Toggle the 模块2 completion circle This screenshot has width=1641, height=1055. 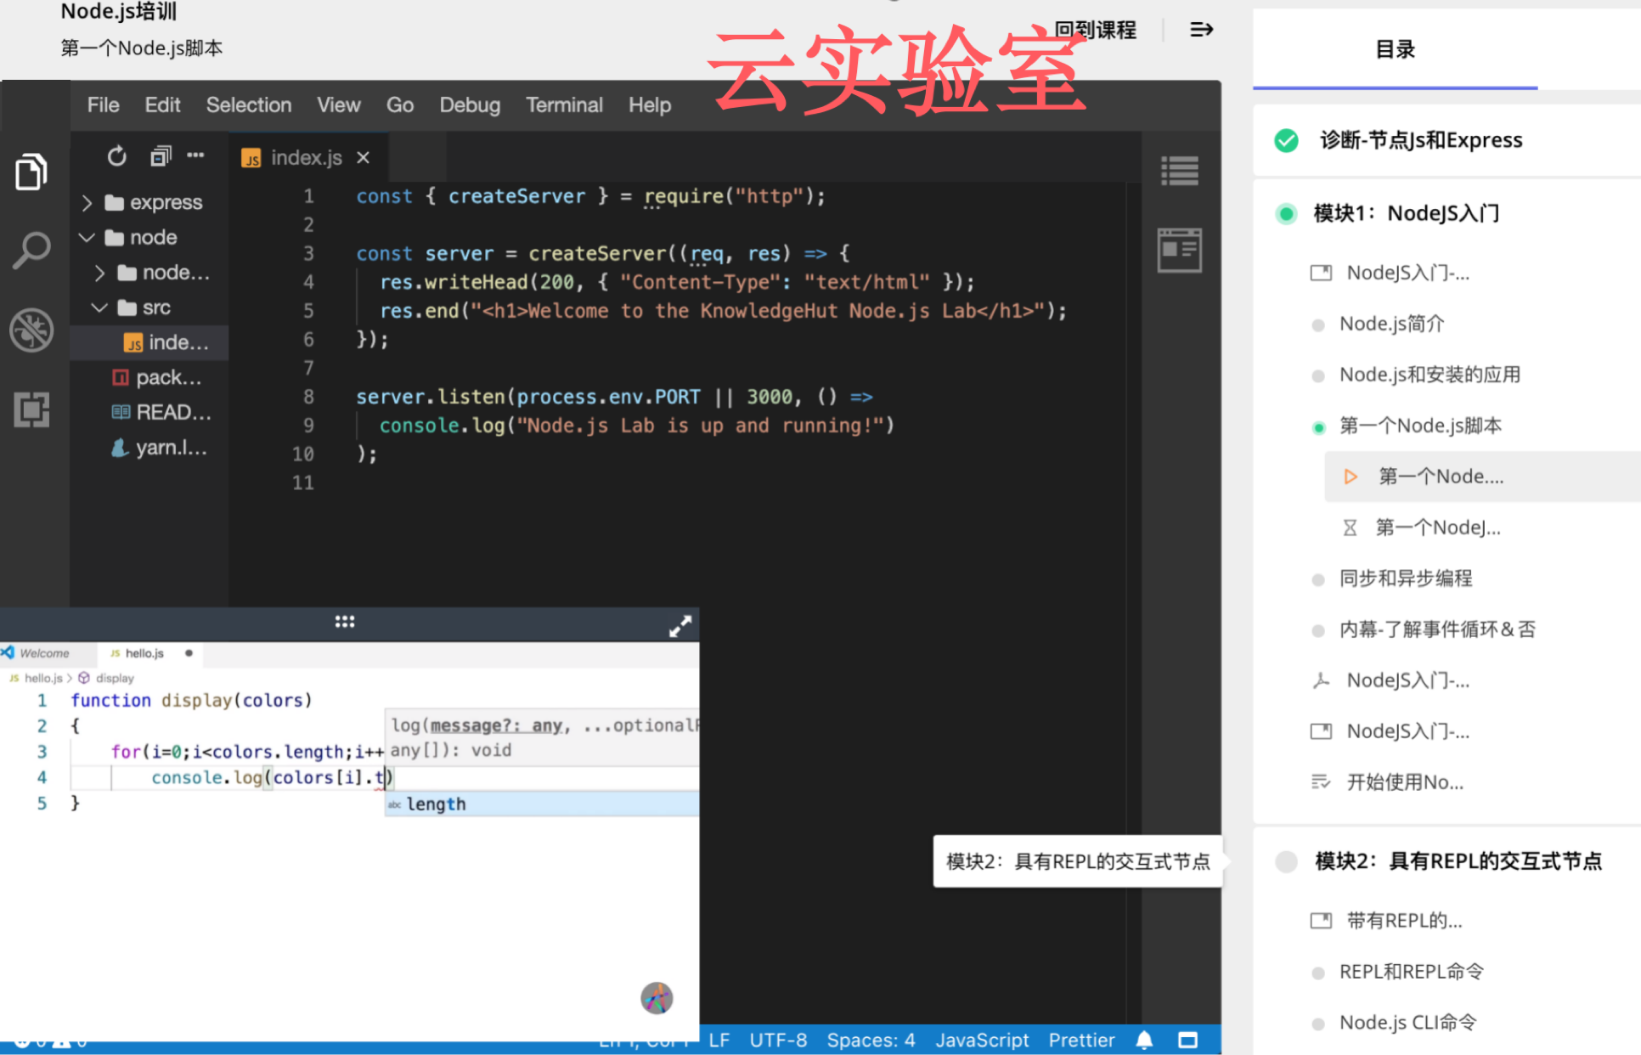(x=1286, y=861)
